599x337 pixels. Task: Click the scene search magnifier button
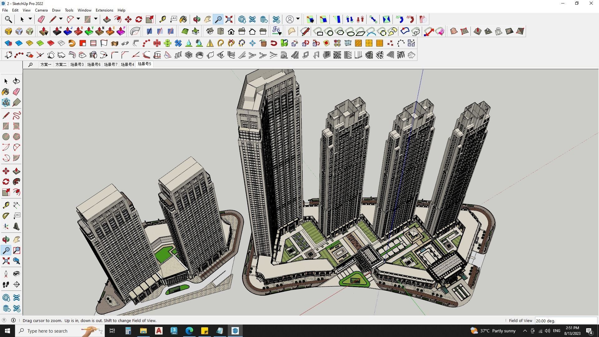tap(30, 65)
